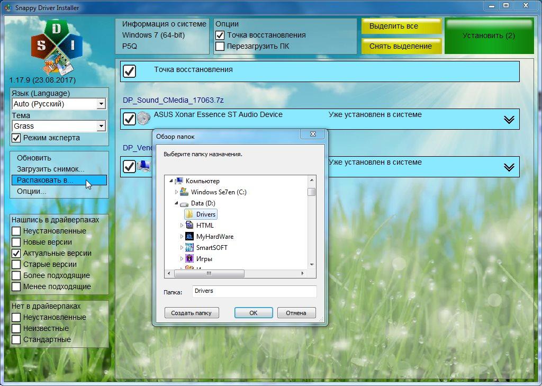The image size is (542, 386).
Task: Select the Windows Se7en (C:) drive icon
Action: (x=184, y=192)
